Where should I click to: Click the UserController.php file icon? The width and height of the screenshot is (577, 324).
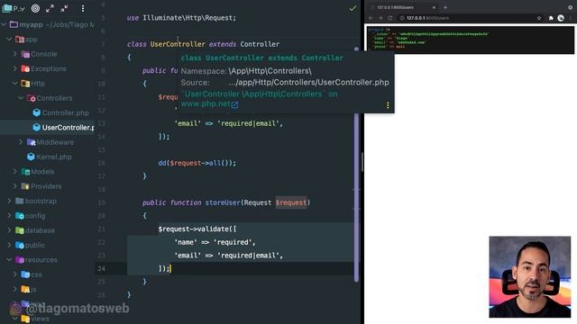click(36, 128)
